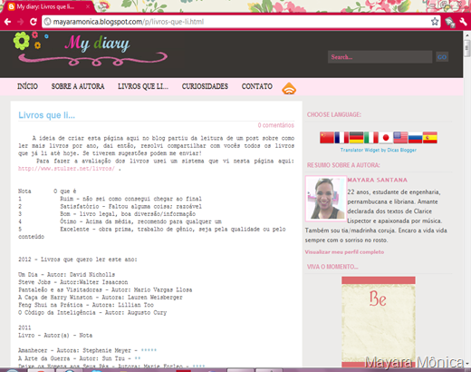Bookmark page with the star icon

tap(435, 22)
